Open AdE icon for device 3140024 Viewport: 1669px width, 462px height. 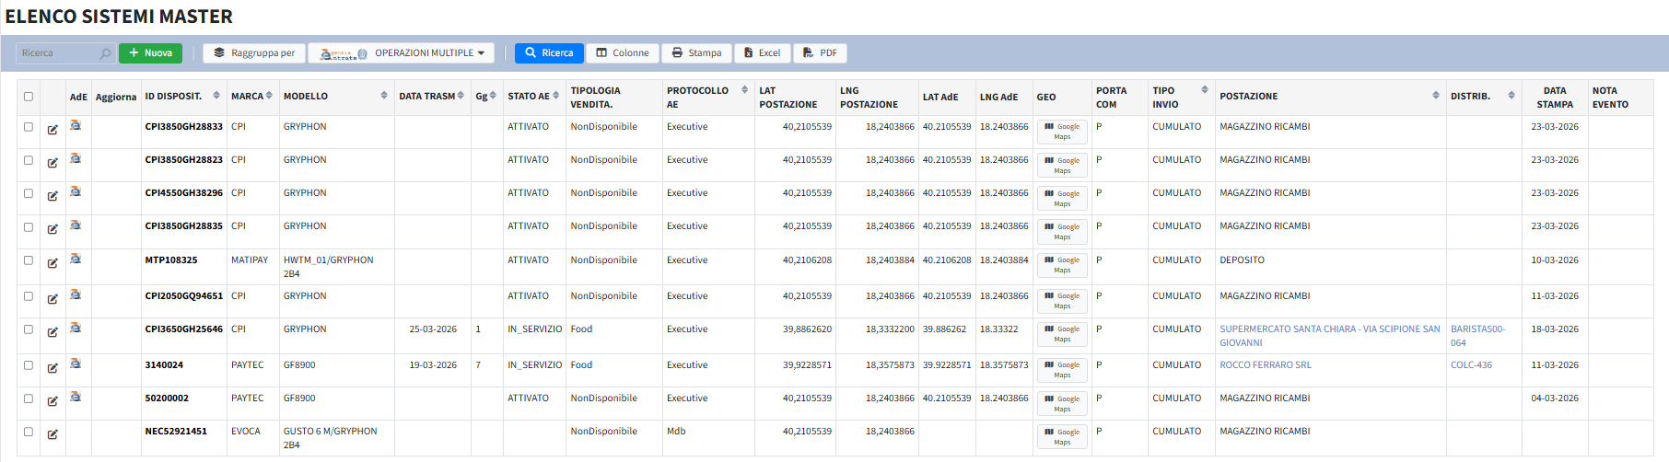tap(76, 364)
